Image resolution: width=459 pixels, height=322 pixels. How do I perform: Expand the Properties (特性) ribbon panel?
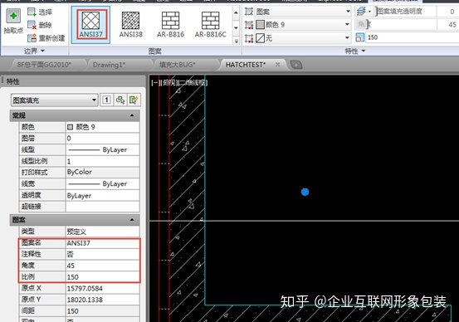[x=354, y=51]
